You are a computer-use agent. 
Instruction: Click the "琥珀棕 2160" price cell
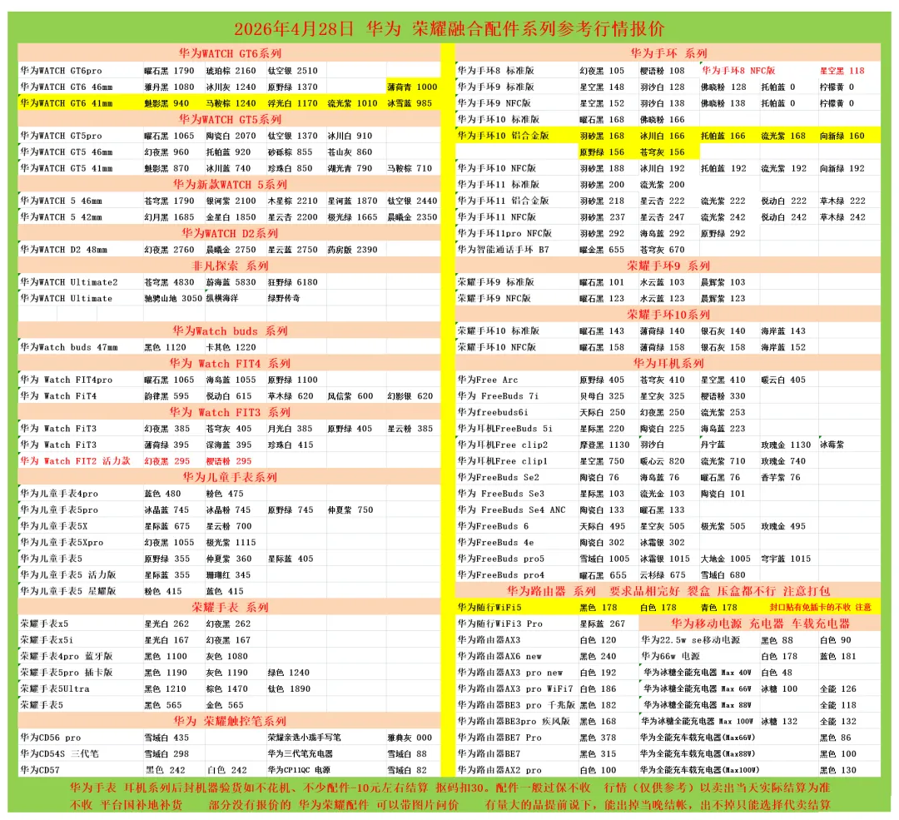[231, 71]
